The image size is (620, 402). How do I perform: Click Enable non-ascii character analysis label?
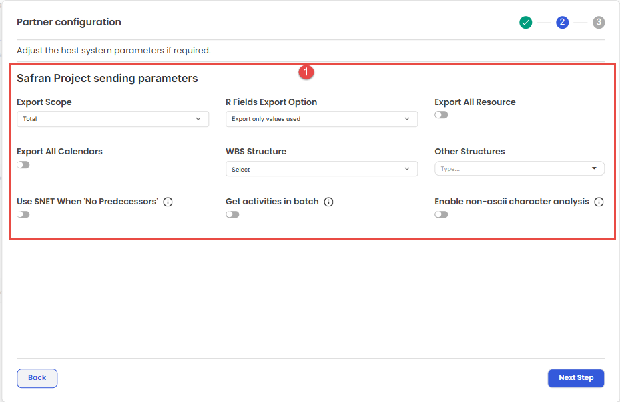coord(512,202)
